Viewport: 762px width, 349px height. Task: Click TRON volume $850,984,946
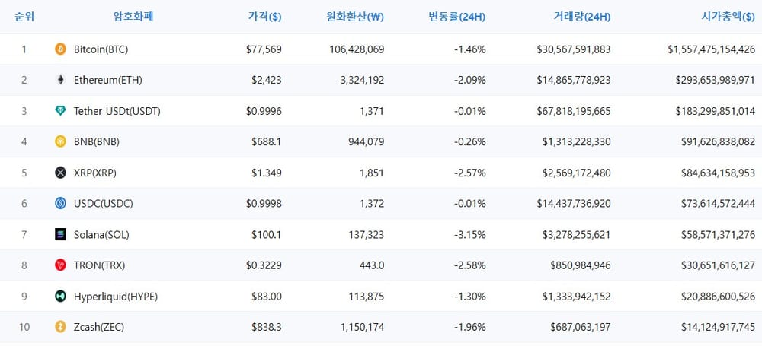(x=581, y=265)
